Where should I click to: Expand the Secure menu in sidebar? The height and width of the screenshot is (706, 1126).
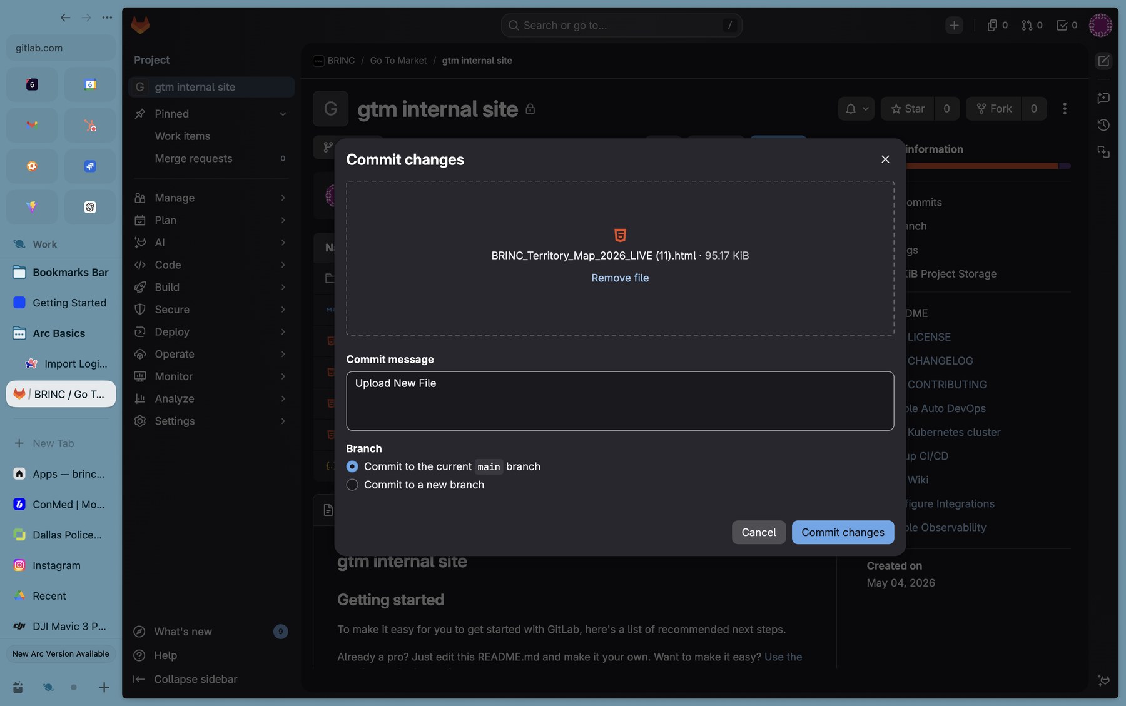[x=211, y=310]
